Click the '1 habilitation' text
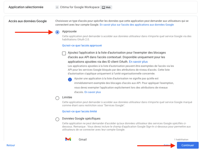The image size is (204, 150). (181, 139)
